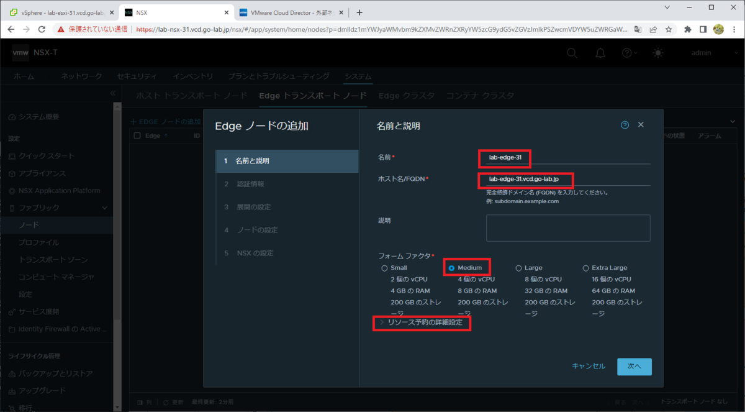Screen dimensions: 745x412
Task: Click the ホスト名/FQDN input field
Action: point(567,179)
